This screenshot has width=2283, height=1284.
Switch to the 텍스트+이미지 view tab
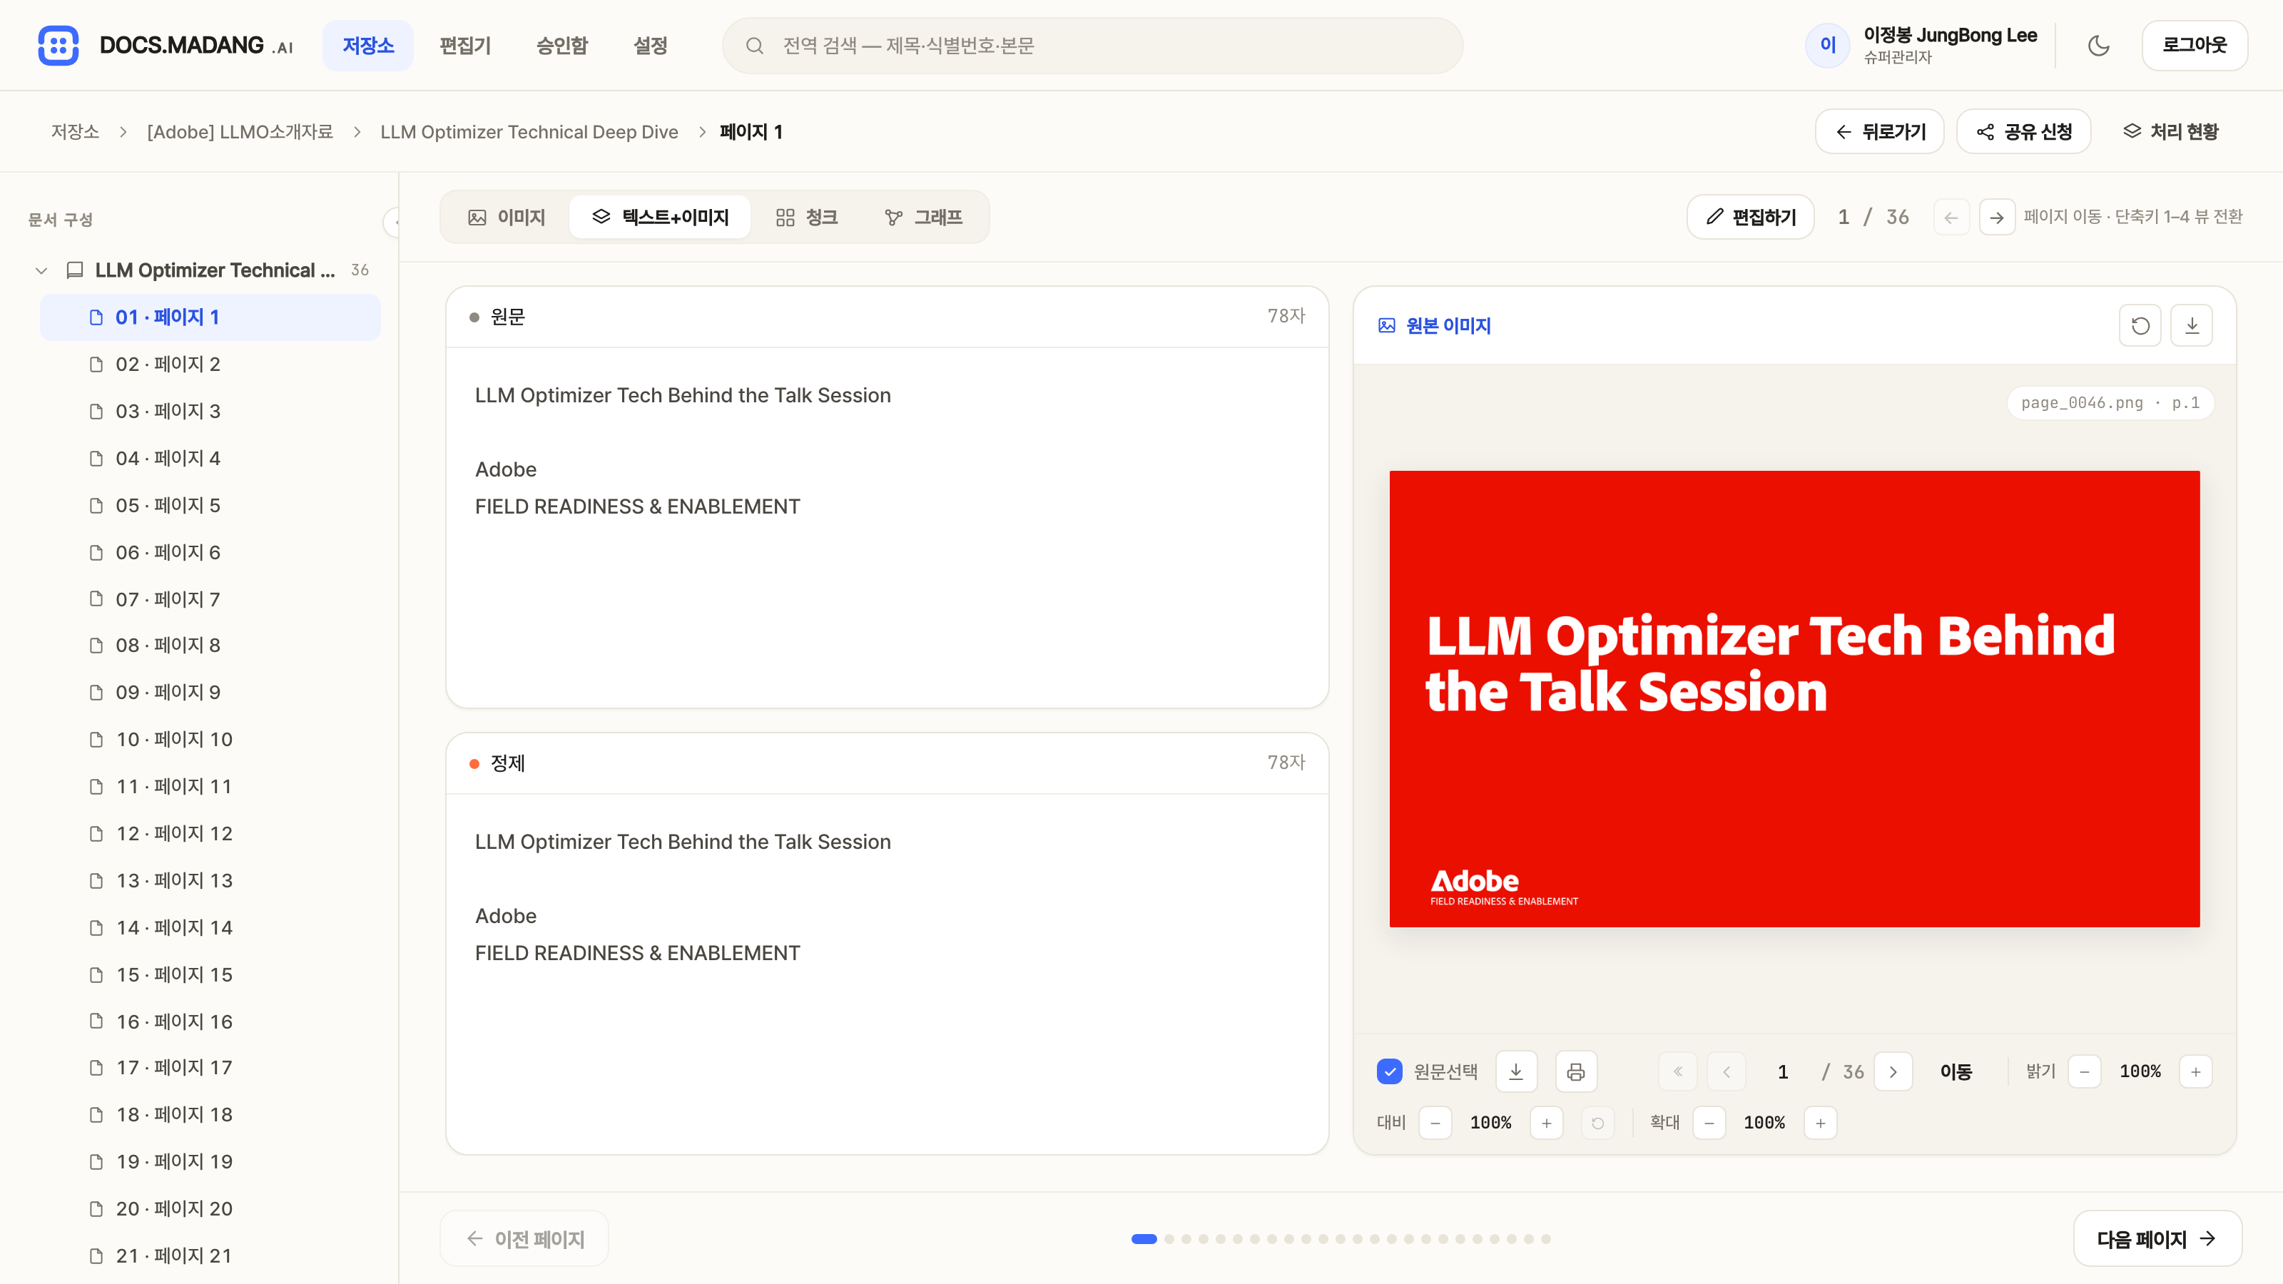point(660,217)
